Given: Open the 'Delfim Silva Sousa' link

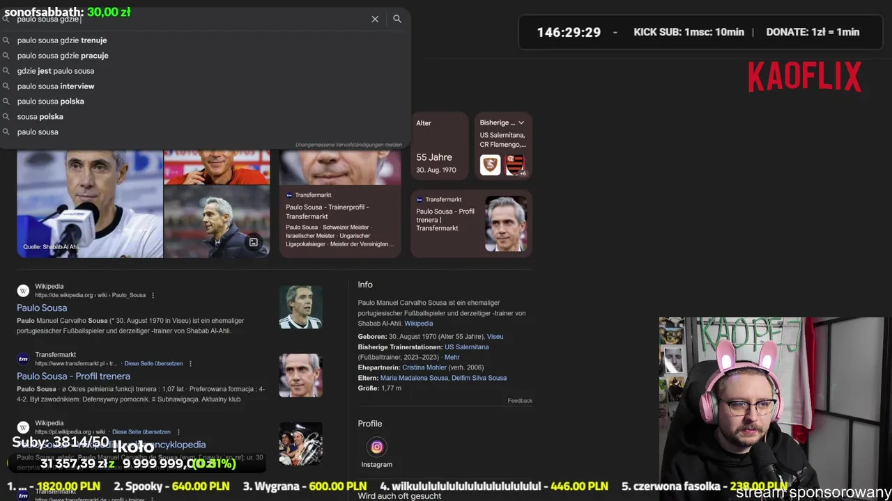Looking at the screenshot, I should coord(479,378).
